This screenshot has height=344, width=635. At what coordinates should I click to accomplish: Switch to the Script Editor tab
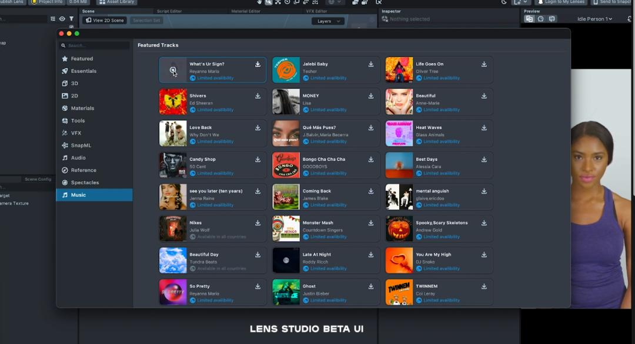[x=169, y=11]
